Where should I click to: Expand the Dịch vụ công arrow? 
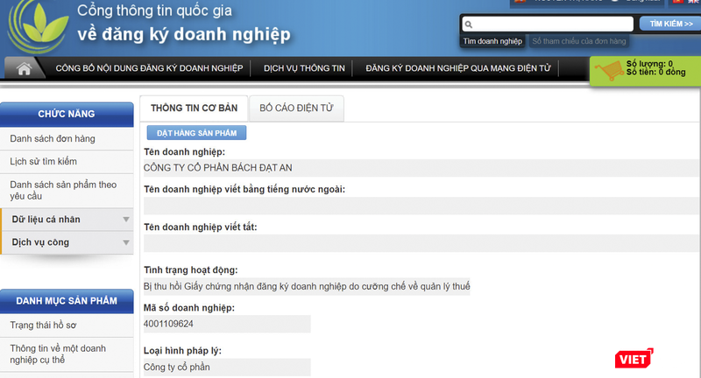click(x=126, y=242)
